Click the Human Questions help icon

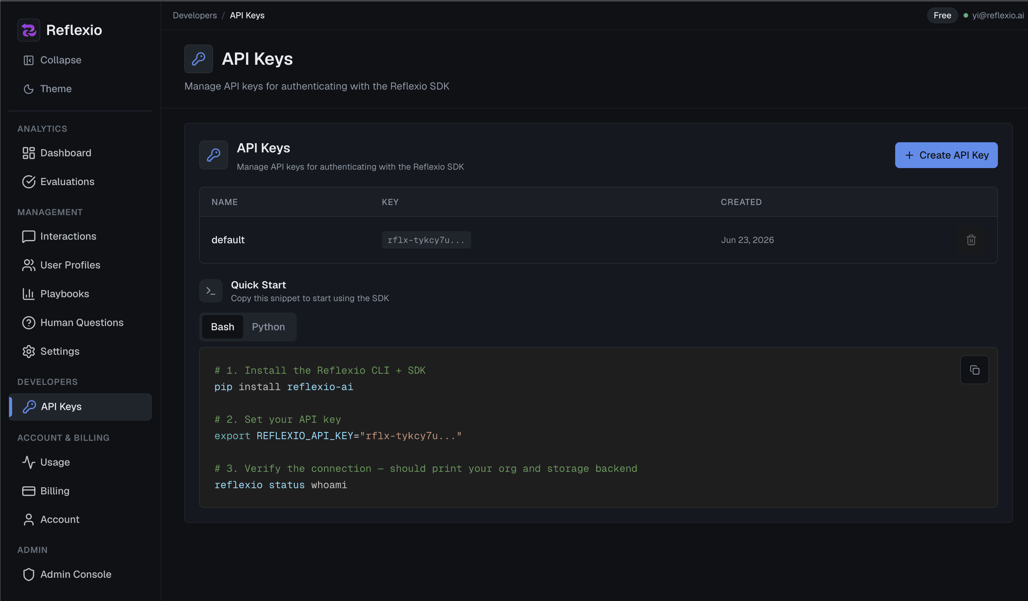pos(28,322)
